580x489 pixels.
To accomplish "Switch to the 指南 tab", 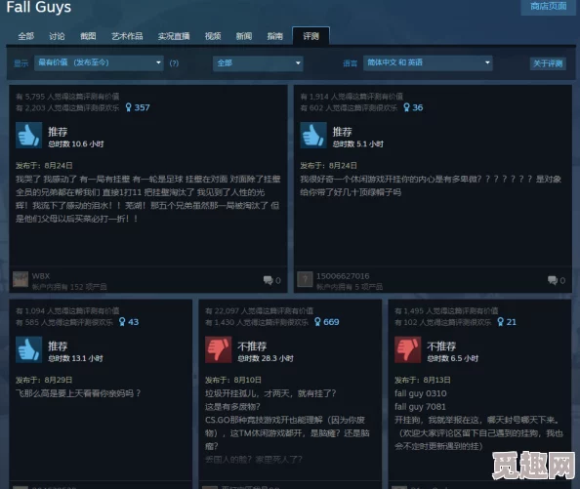I will point(275,36).
